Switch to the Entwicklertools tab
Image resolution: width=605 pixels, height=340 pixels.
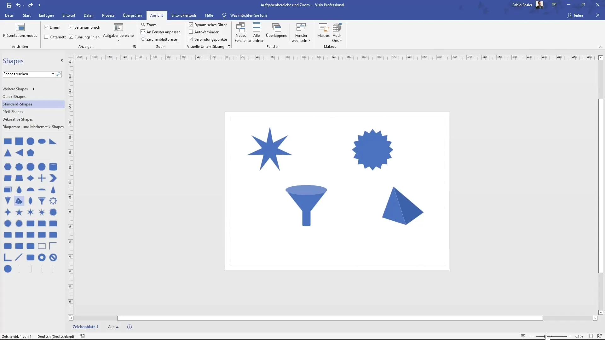point(184,15)
